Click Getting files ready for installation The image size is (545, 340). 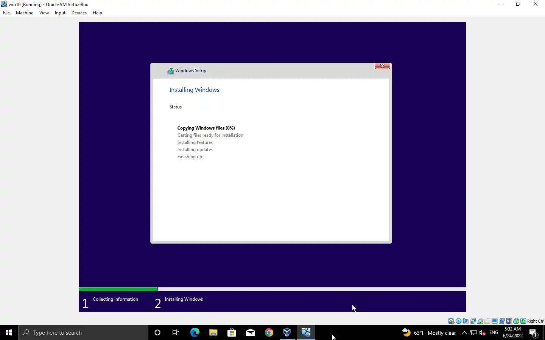click(210, 135)
